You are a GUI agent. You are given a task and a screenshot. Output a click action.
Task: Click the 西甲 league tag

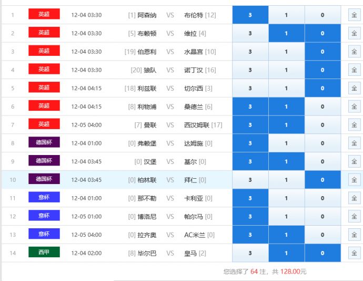point(44,252)
